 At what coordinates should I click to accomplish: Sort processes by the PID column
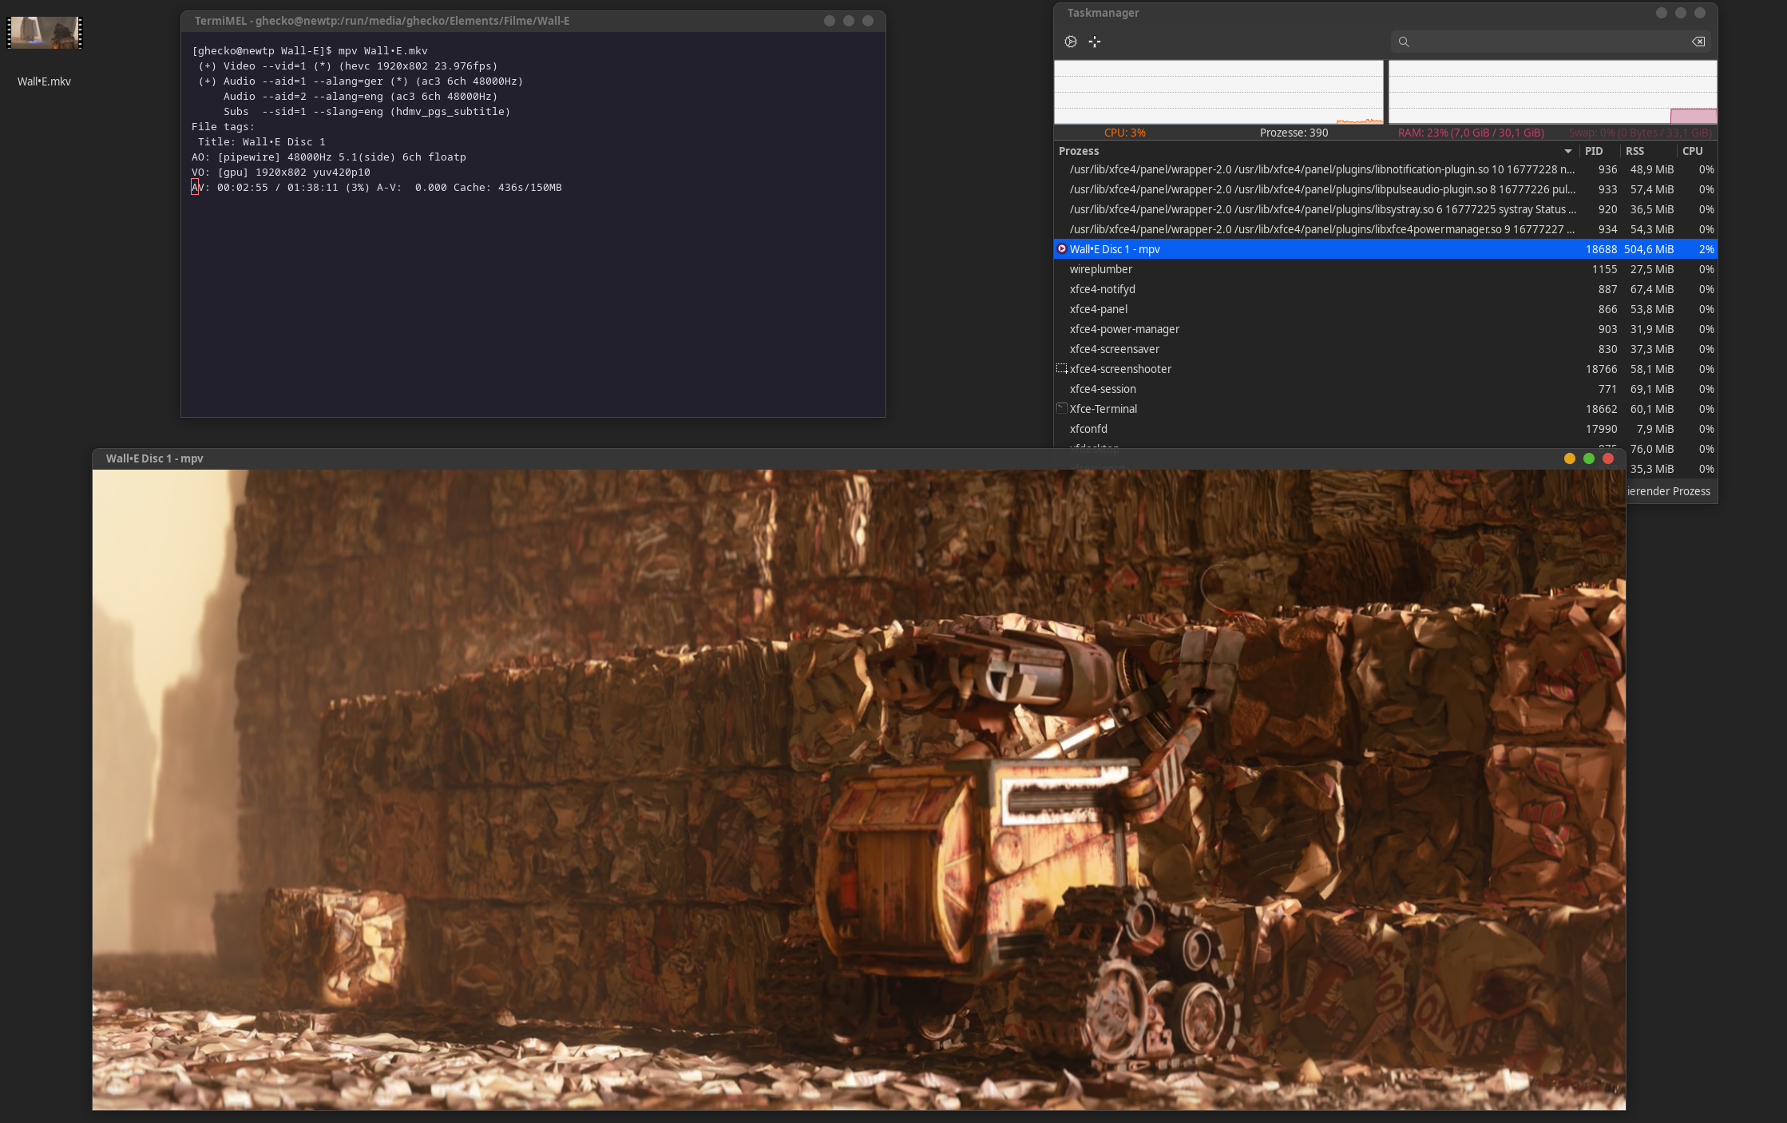click(1599, 151)
